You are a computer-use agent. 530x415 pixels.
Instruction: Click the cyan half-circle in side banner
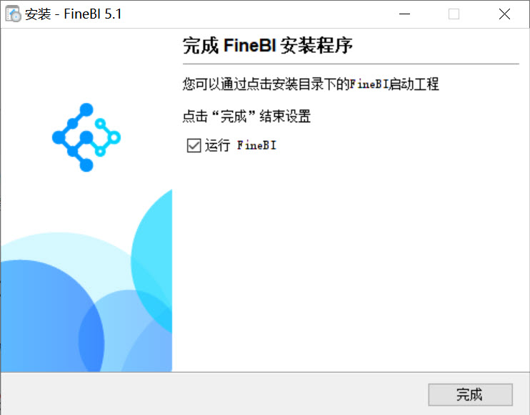coord(154,260)
